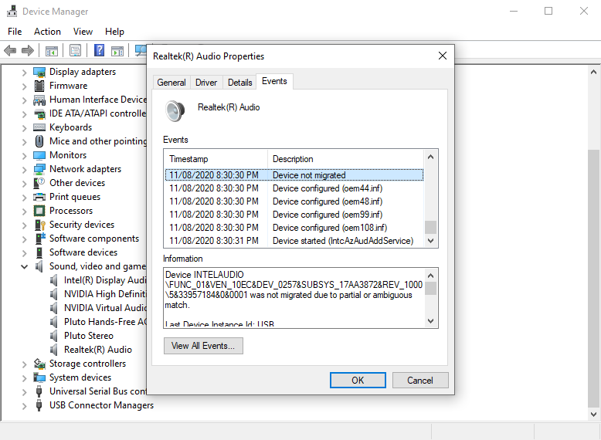This screenshot has width=601, height=440.
Task: Click the blue Help toolbar icon
Action: click(100, 50)
